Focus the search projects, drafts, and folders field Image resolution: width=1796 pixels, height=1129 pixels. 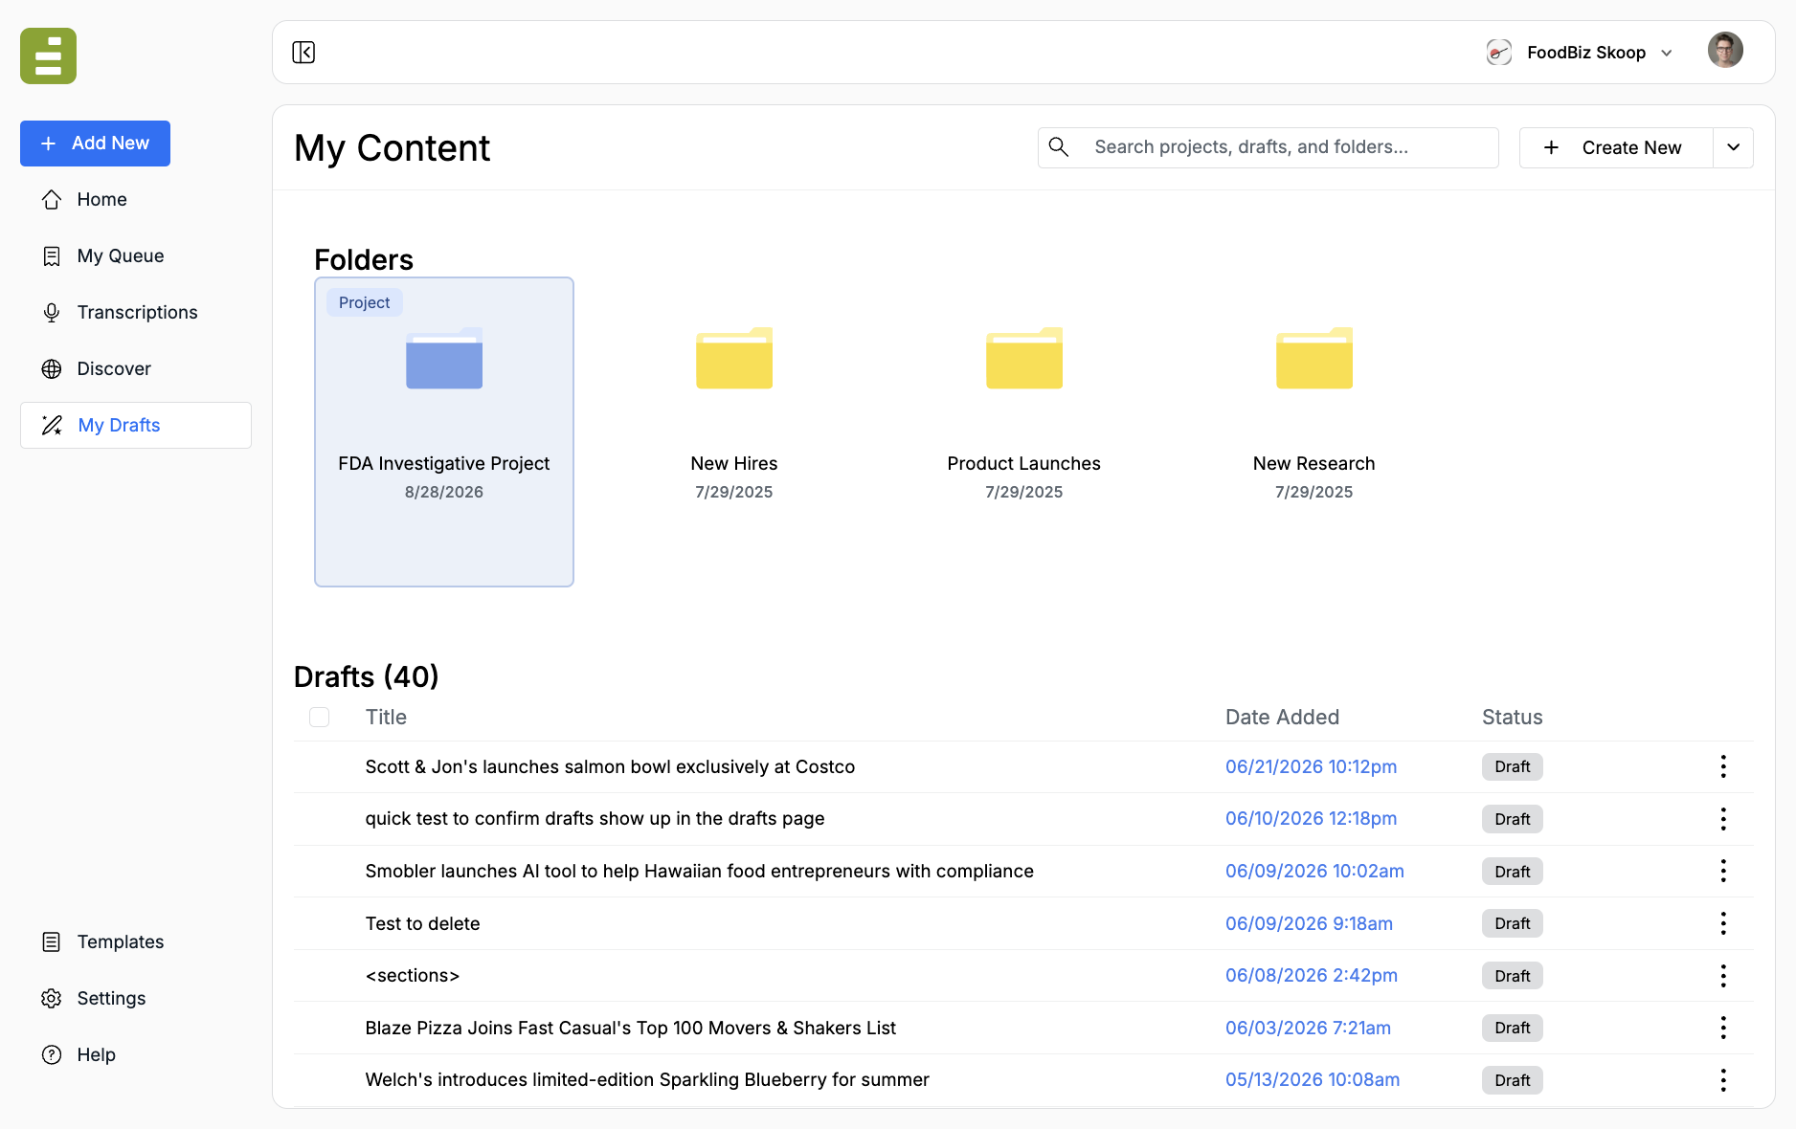pos(1268,147)
